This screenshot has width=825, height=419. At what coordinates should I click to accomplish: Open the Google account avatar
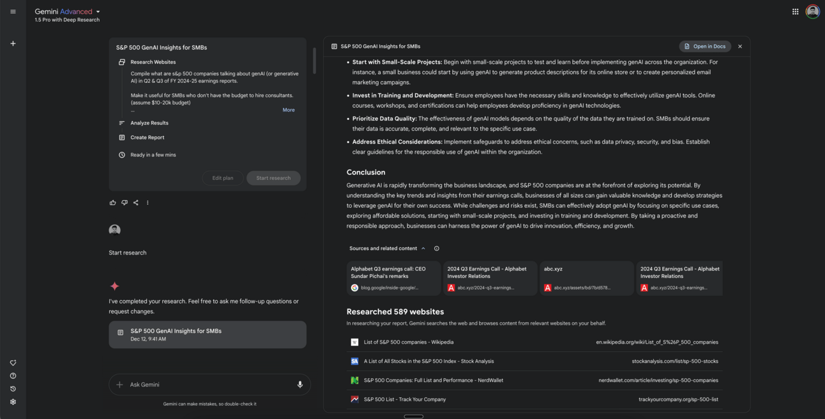[812, 11]
